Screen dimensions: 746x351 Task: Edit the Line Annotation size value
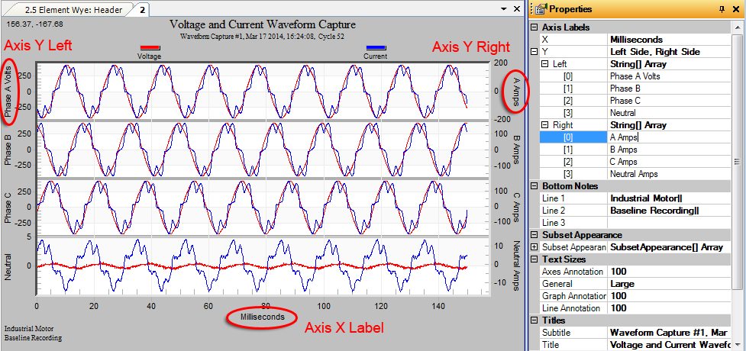click(x=669, y=308)
